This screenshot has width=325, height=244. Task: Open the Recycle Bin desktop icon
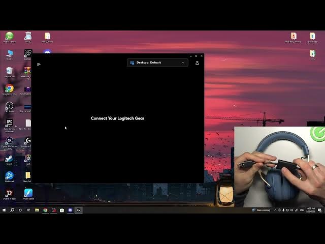(9, 72)
